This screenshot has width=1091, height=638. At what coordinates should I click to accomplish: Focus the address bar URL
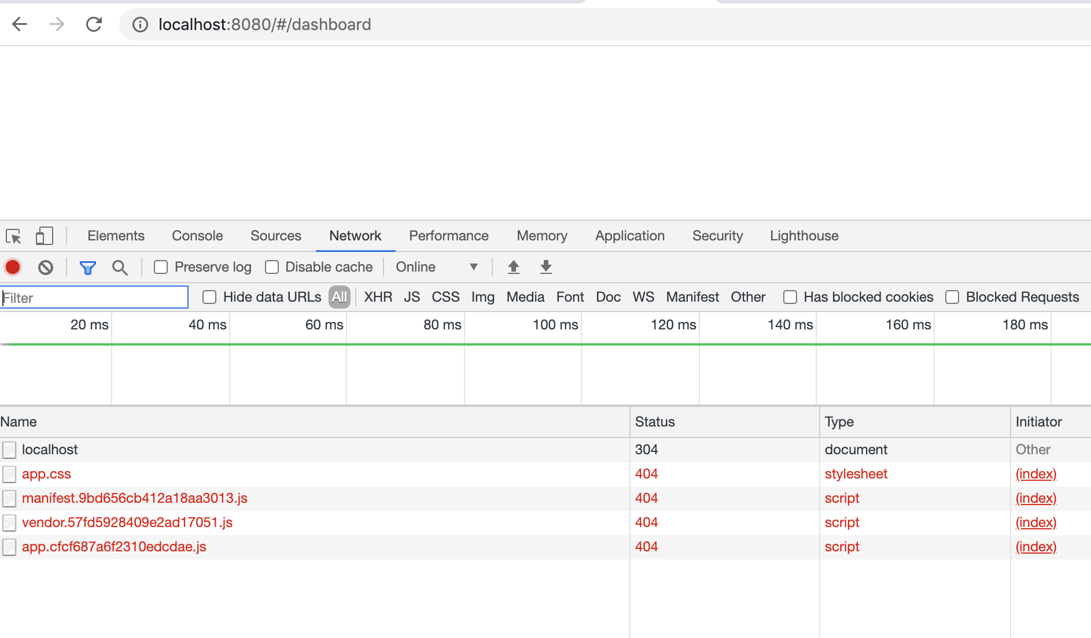tap(265, 24)
